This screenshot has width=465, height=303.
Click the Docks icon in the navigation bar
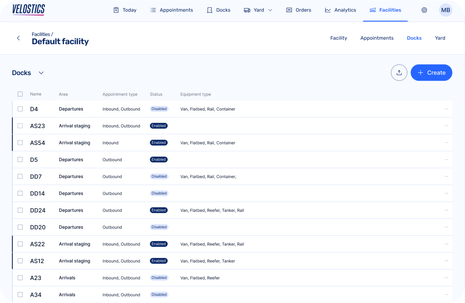pos(209,10)
